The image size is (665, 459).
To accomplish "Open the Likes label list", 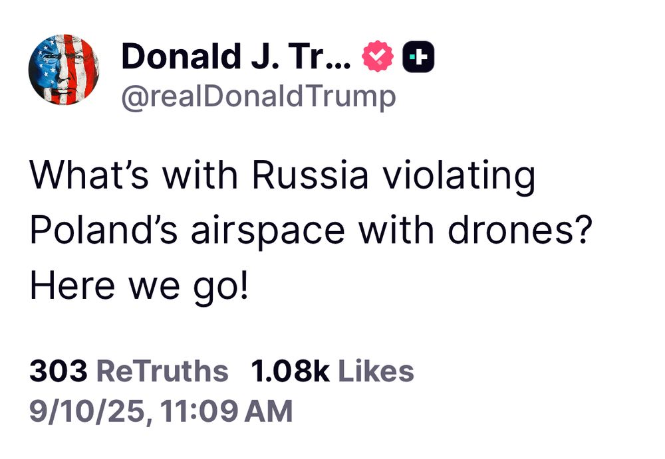I will click(x=376, y=371).
